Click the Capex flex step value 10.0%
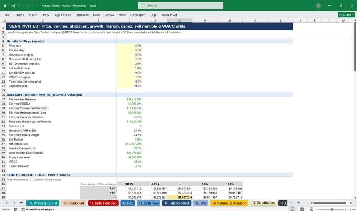357x211 pixels. point(137,86)
